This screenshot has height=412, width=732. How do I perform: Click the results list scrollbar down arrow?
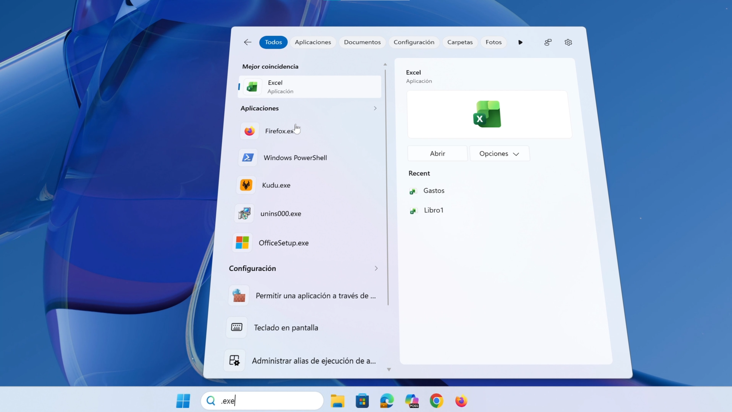389,369
